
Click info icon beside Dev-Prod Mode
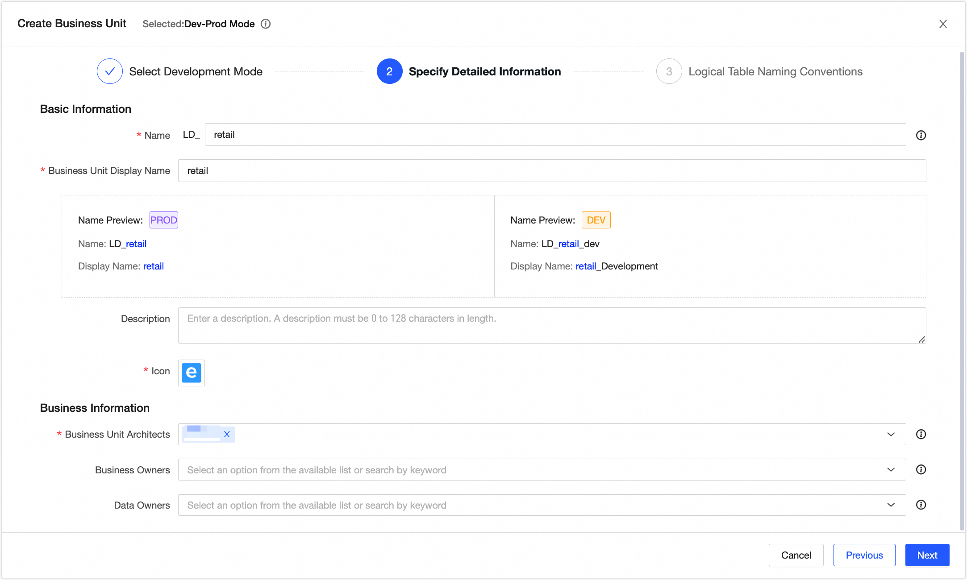266,24
